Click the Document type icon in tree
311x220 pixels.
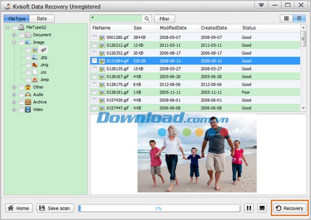coord(28,35)
